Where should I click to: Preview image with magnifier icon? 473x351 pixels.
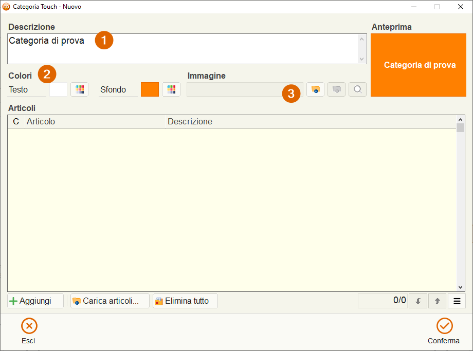[x=357, y=89]
